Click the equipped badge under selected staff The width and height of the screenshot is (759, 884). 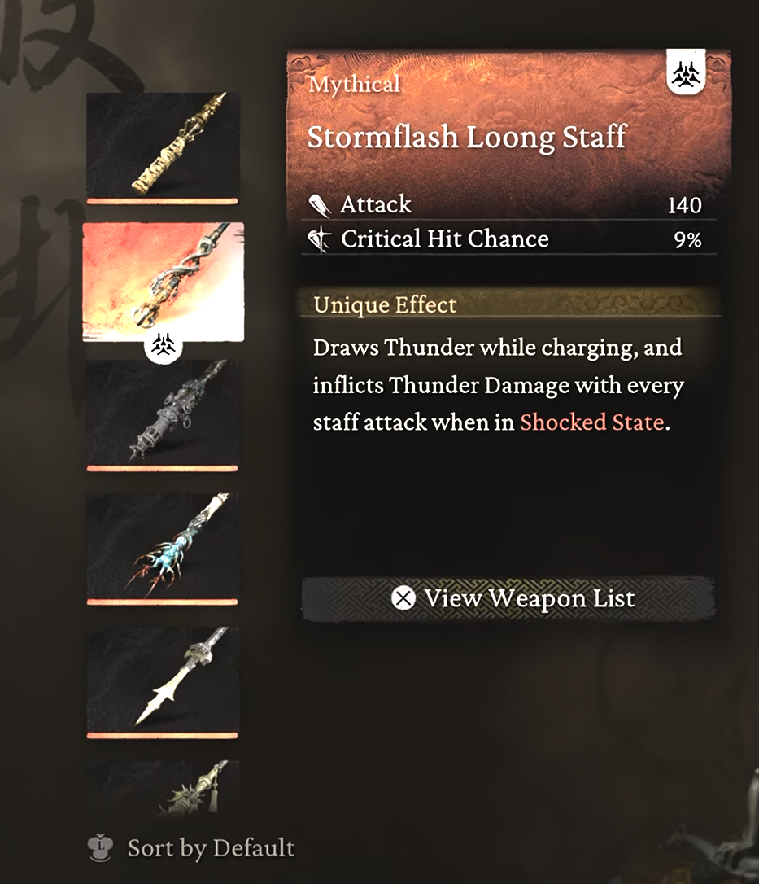point(164,345)
